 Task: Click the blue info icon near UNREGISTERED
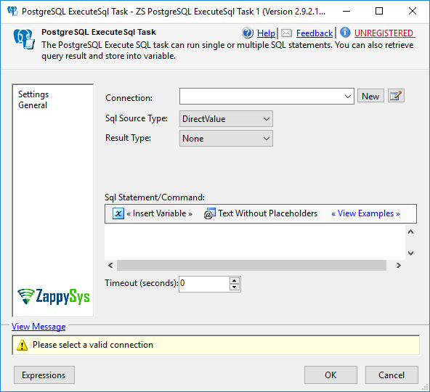point(345,33)
